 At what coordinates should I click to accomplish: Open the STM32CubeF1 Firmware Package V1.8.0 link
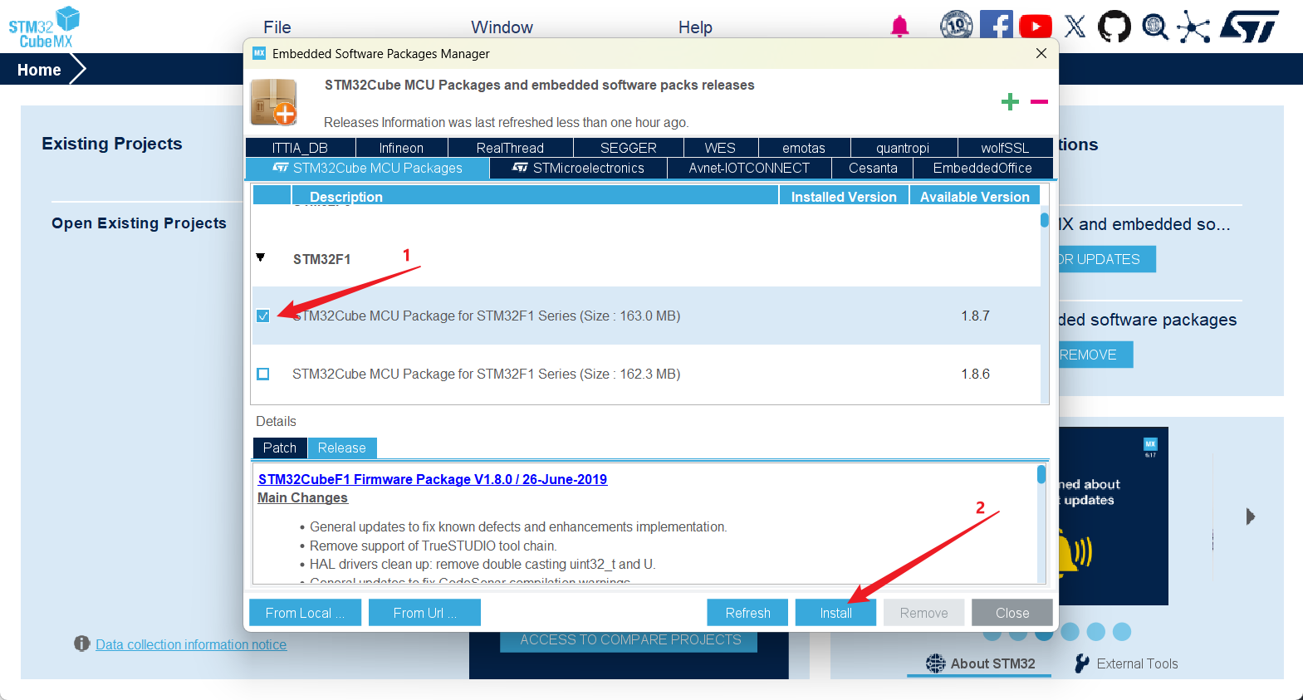pos(433,479)
